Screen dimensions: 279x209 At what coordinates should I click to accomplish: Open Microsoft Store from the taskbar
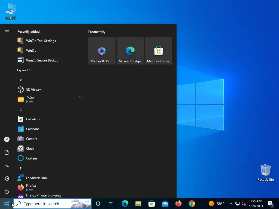tap(151, 204)
